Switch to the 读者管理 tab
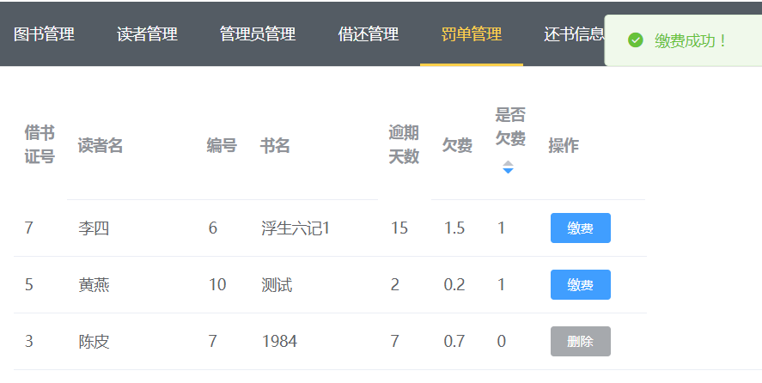Viewport: 762px width, 383px height. click(147, 34)
